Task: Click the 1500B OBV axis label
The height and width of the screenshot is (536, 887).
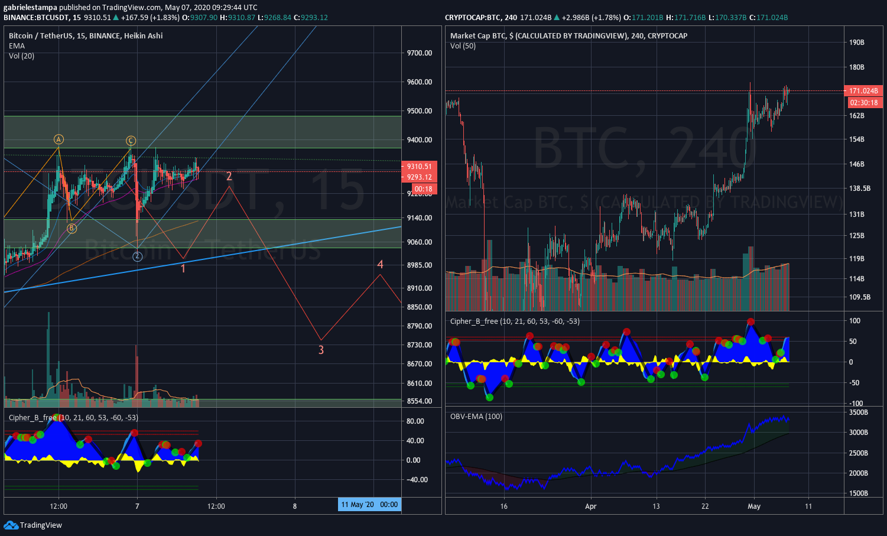Action: (859, 493)
